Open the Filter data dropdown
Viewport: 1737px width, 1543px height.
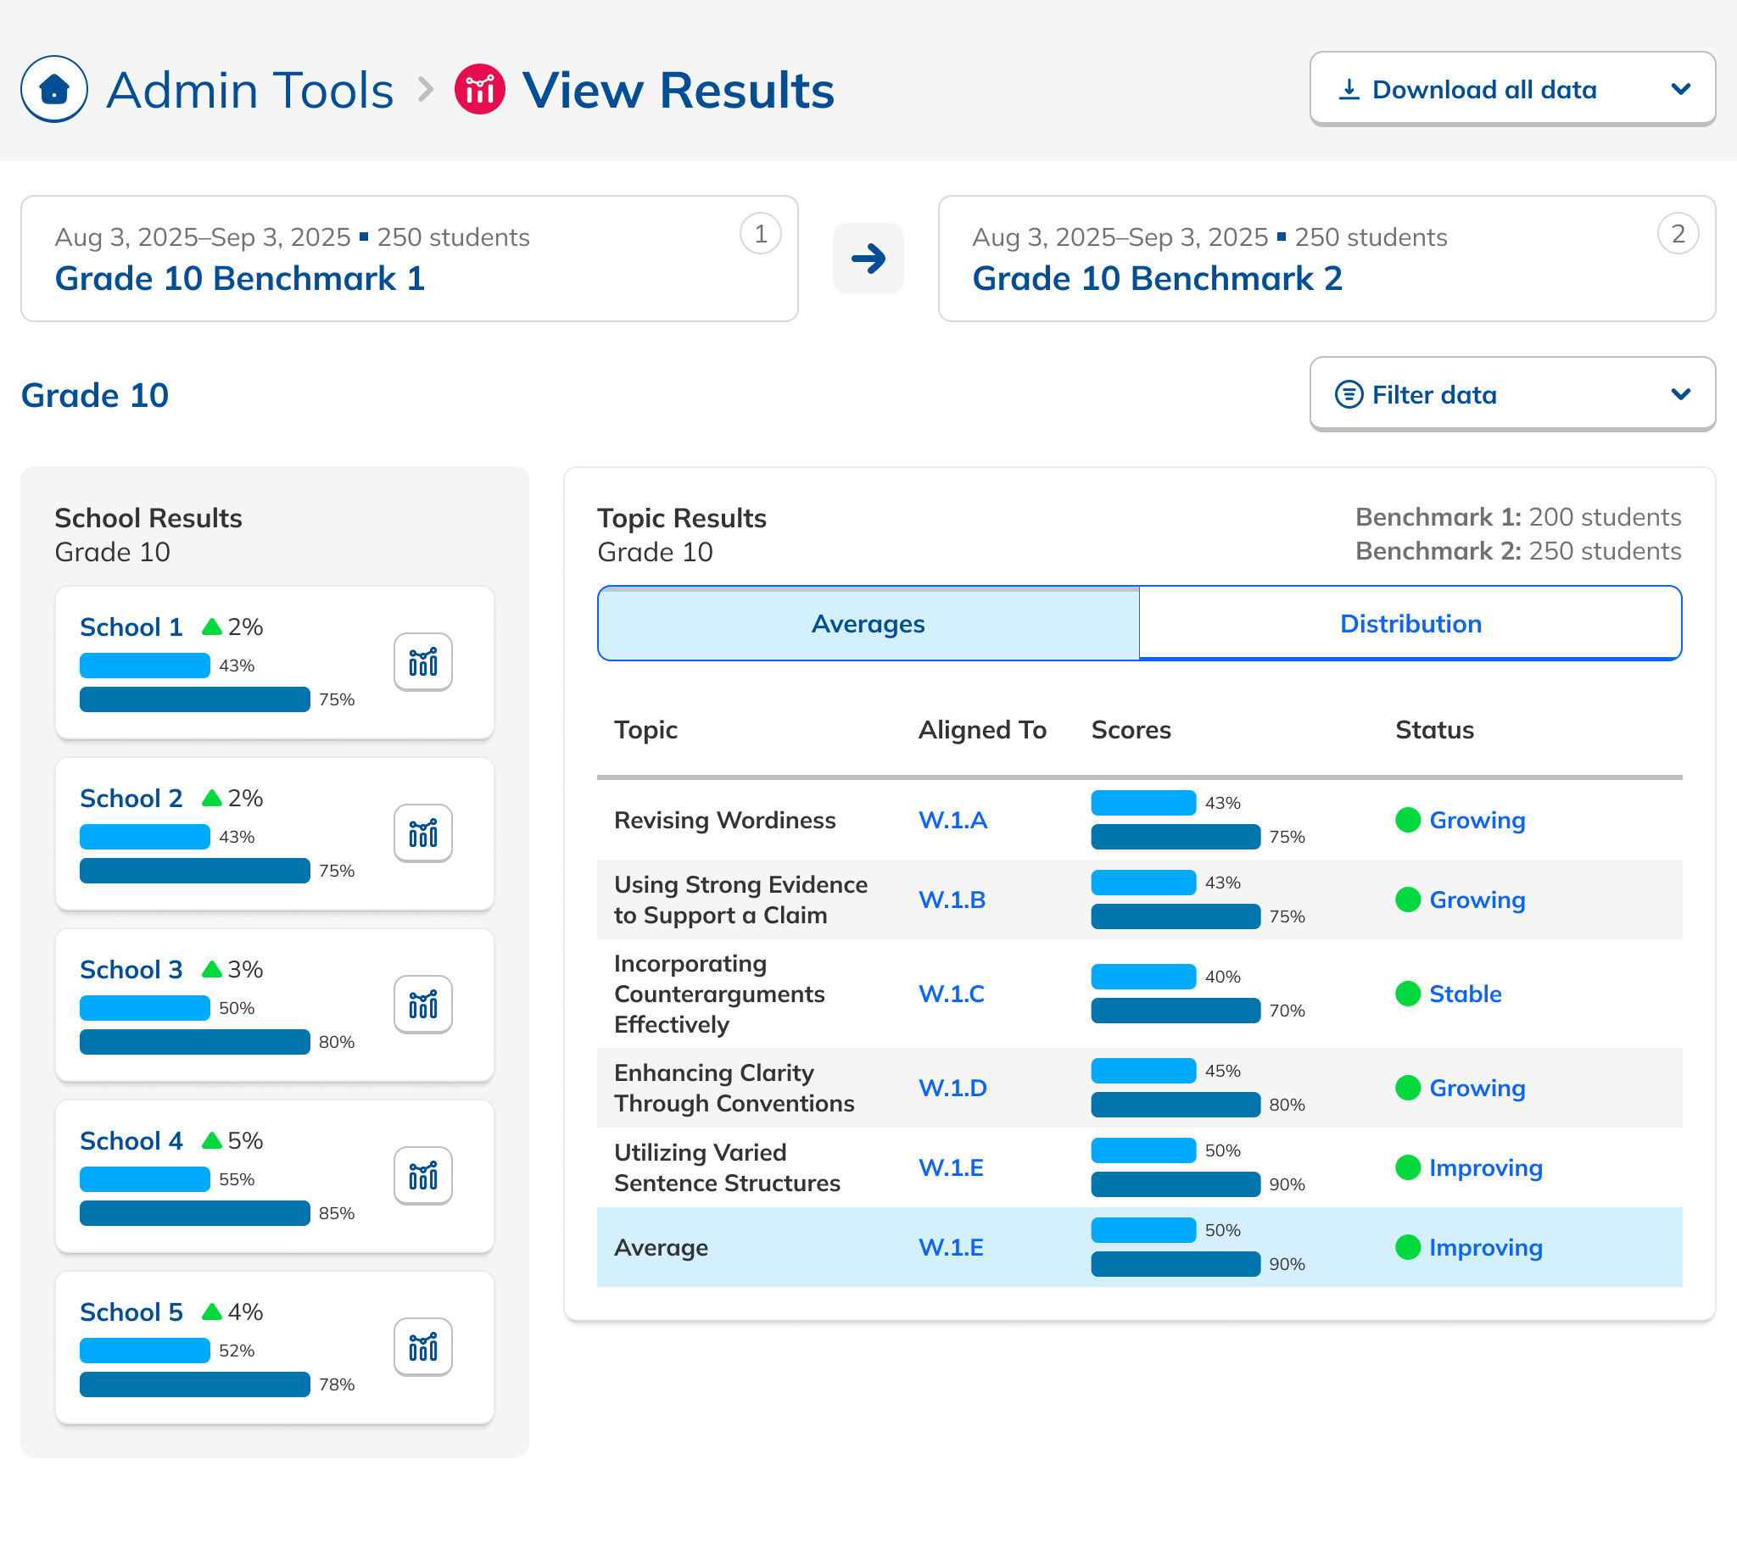point(1511,394)
